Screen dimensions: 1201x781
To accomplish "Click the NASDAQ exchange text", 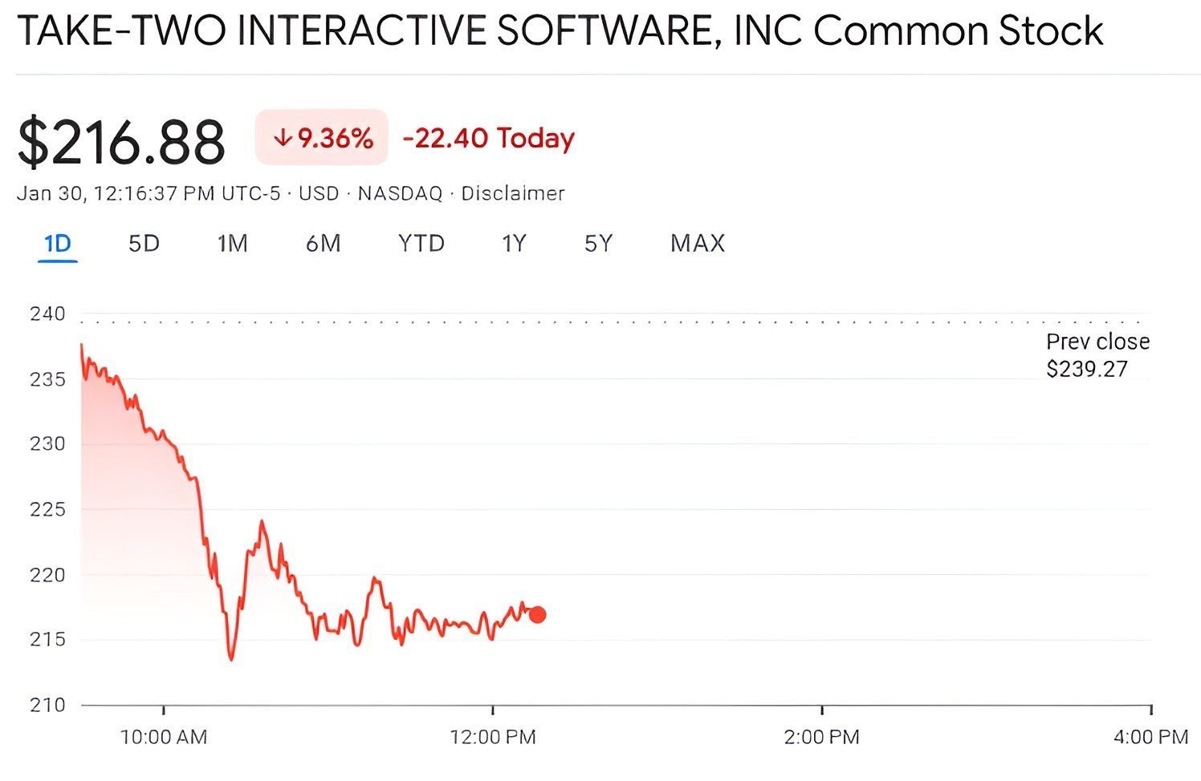I will point(400,193).
